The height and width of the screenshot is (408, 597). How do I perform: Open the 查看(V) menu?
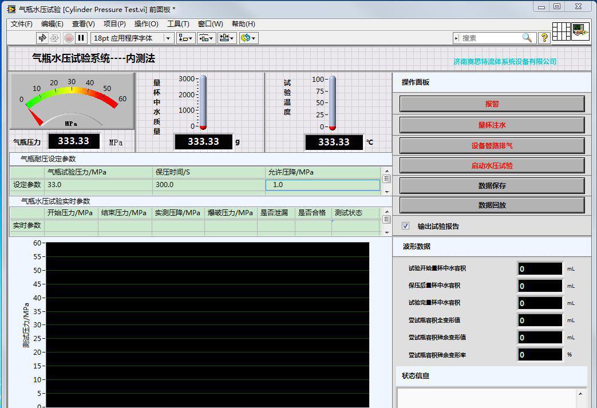coord(84,24)
